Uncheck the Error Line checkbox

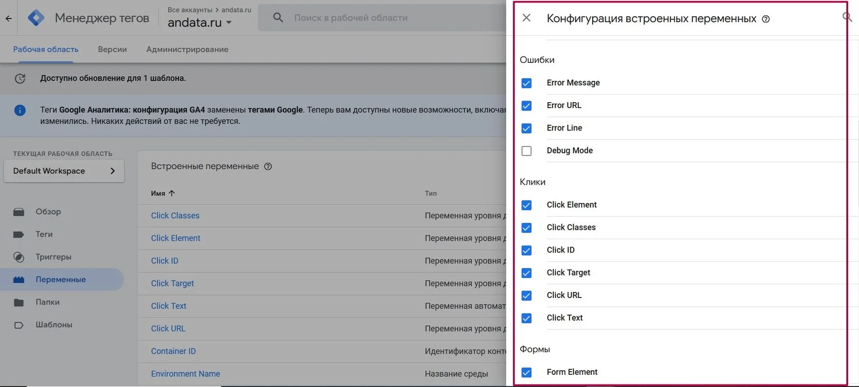click(x=526, y=128)
